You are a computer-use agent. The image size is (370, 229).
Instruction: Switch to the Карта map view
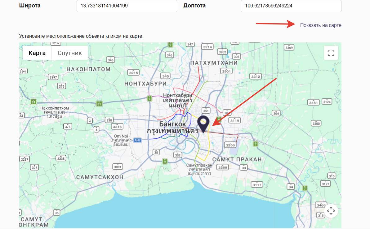[37, 53]
